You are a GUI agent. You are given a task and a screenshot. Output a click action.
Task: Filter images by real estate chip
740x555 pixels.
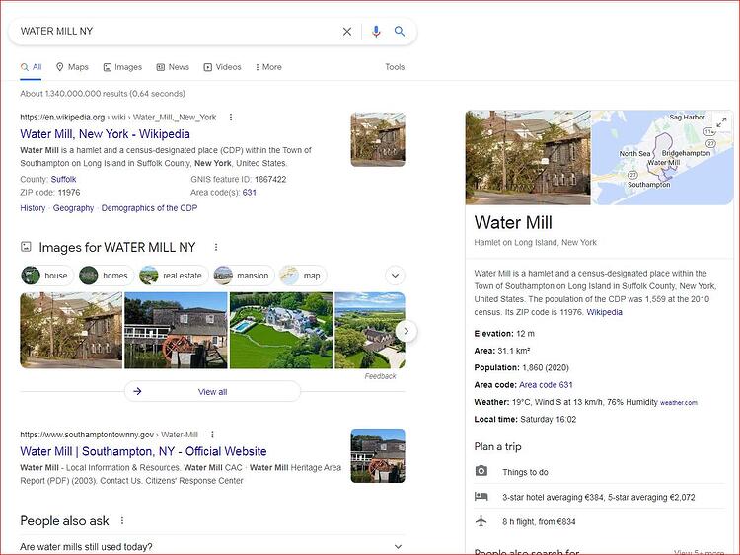[174, 276]
